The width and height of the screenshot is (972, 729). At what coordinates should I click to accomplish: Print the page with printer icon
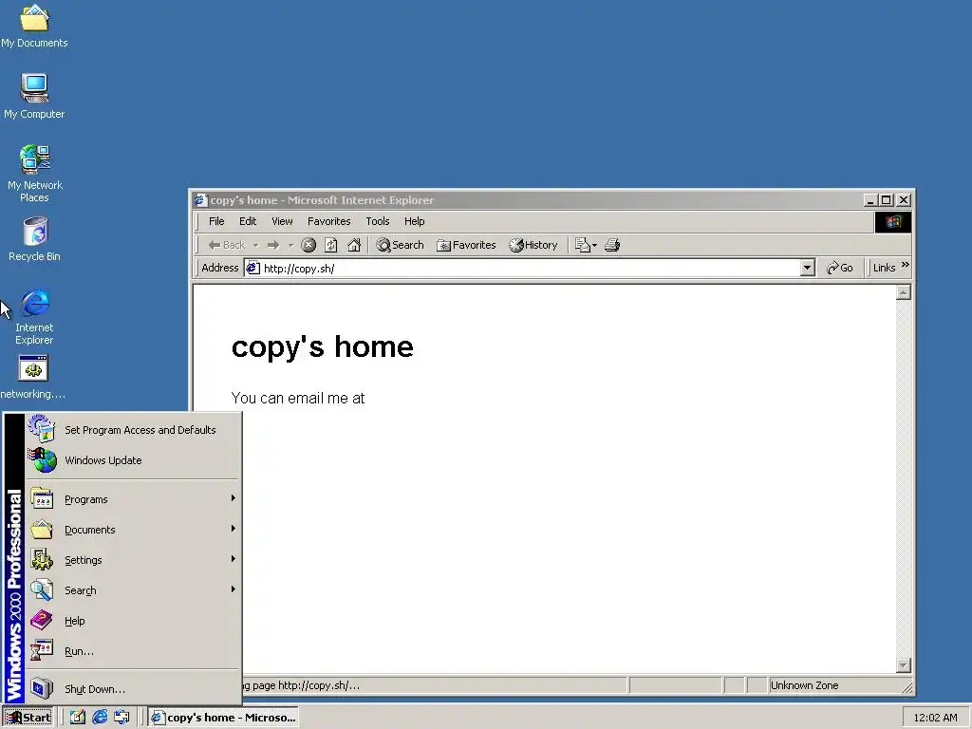[x=612, y=245]
